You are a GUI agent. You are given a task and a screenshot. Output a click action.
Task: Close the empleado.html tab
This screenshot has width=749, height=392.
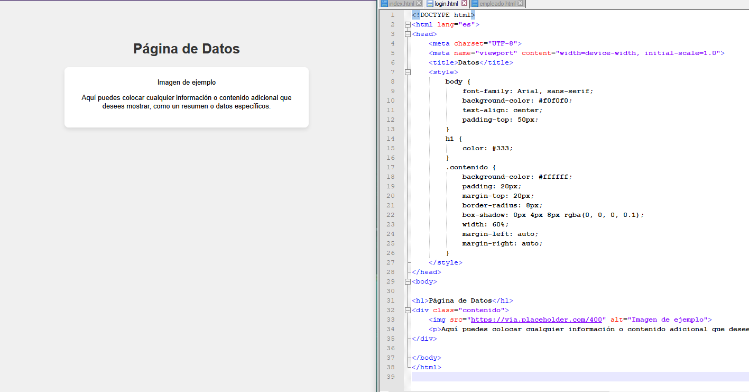point(521,4)
